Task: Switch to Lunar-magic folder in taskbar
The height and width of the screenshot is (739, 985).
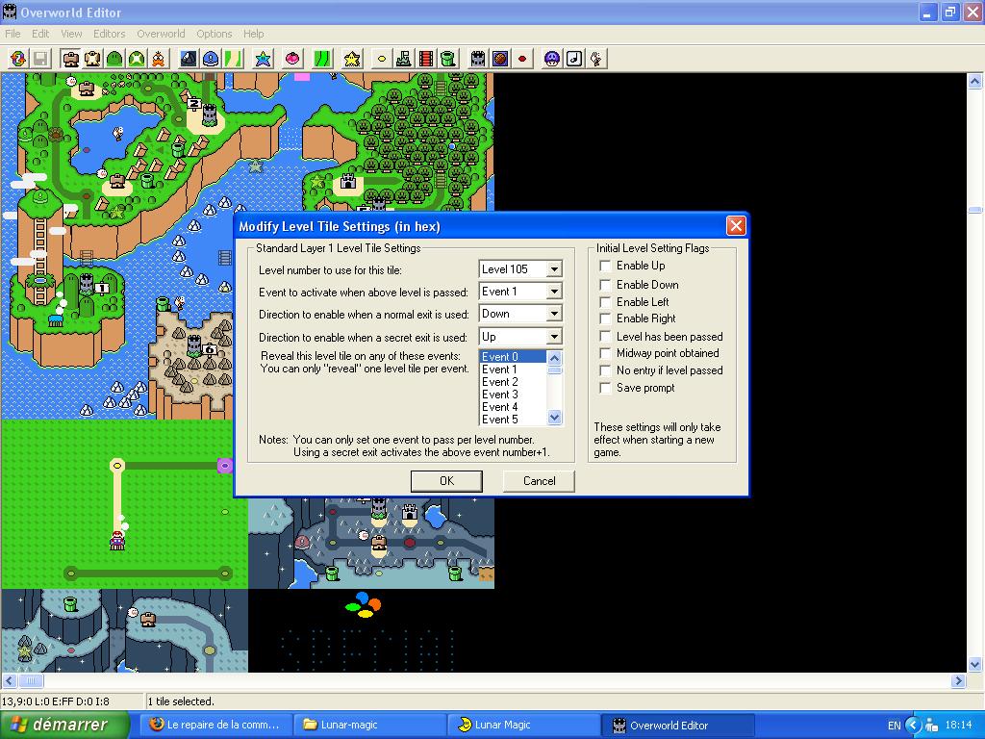Action: tap(369, 726)
